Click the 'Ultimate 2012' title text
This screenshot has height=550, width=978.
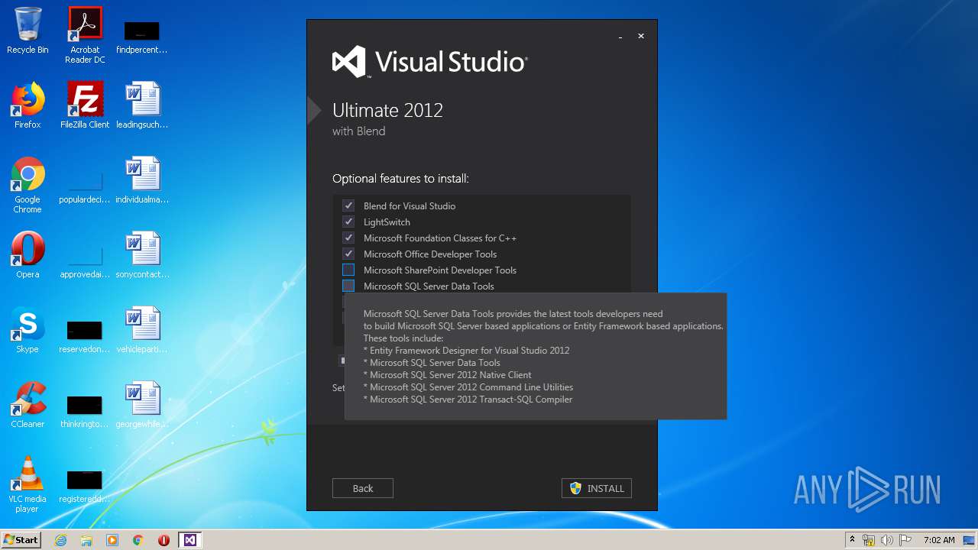pyautogui.click(x=387, y=110)
